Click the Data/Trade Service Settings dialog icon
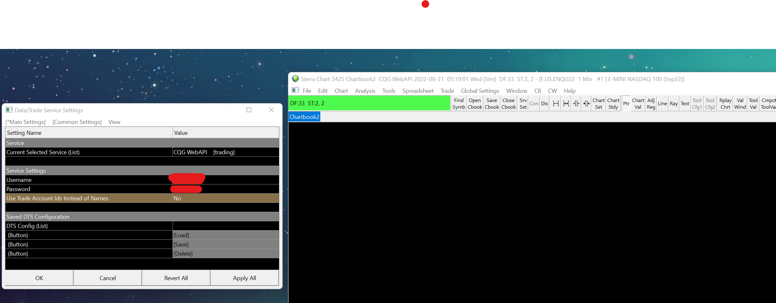The width and height of the screenshot is (776, 303). point(9,110)
